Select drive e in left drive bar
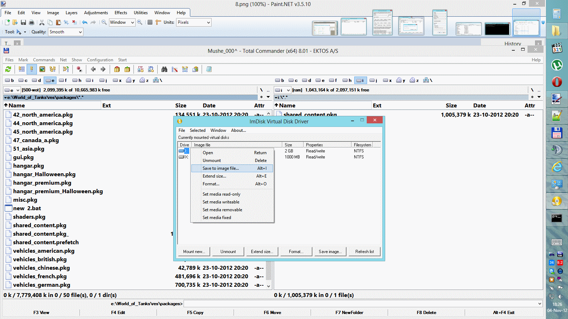 (x=50, y=80)
